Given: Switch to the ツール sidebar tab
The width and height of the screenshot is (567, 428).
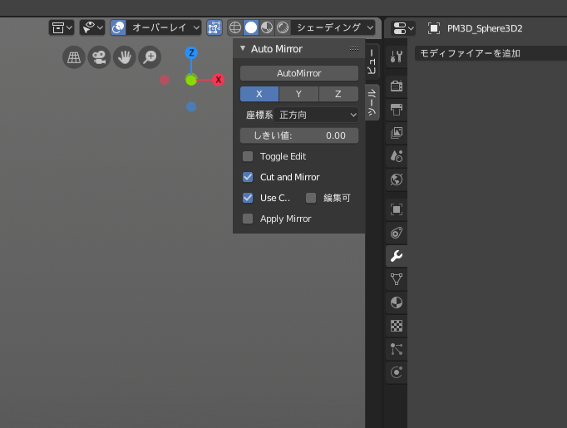Looking at the screenshot, I should [x=372, y=102].
